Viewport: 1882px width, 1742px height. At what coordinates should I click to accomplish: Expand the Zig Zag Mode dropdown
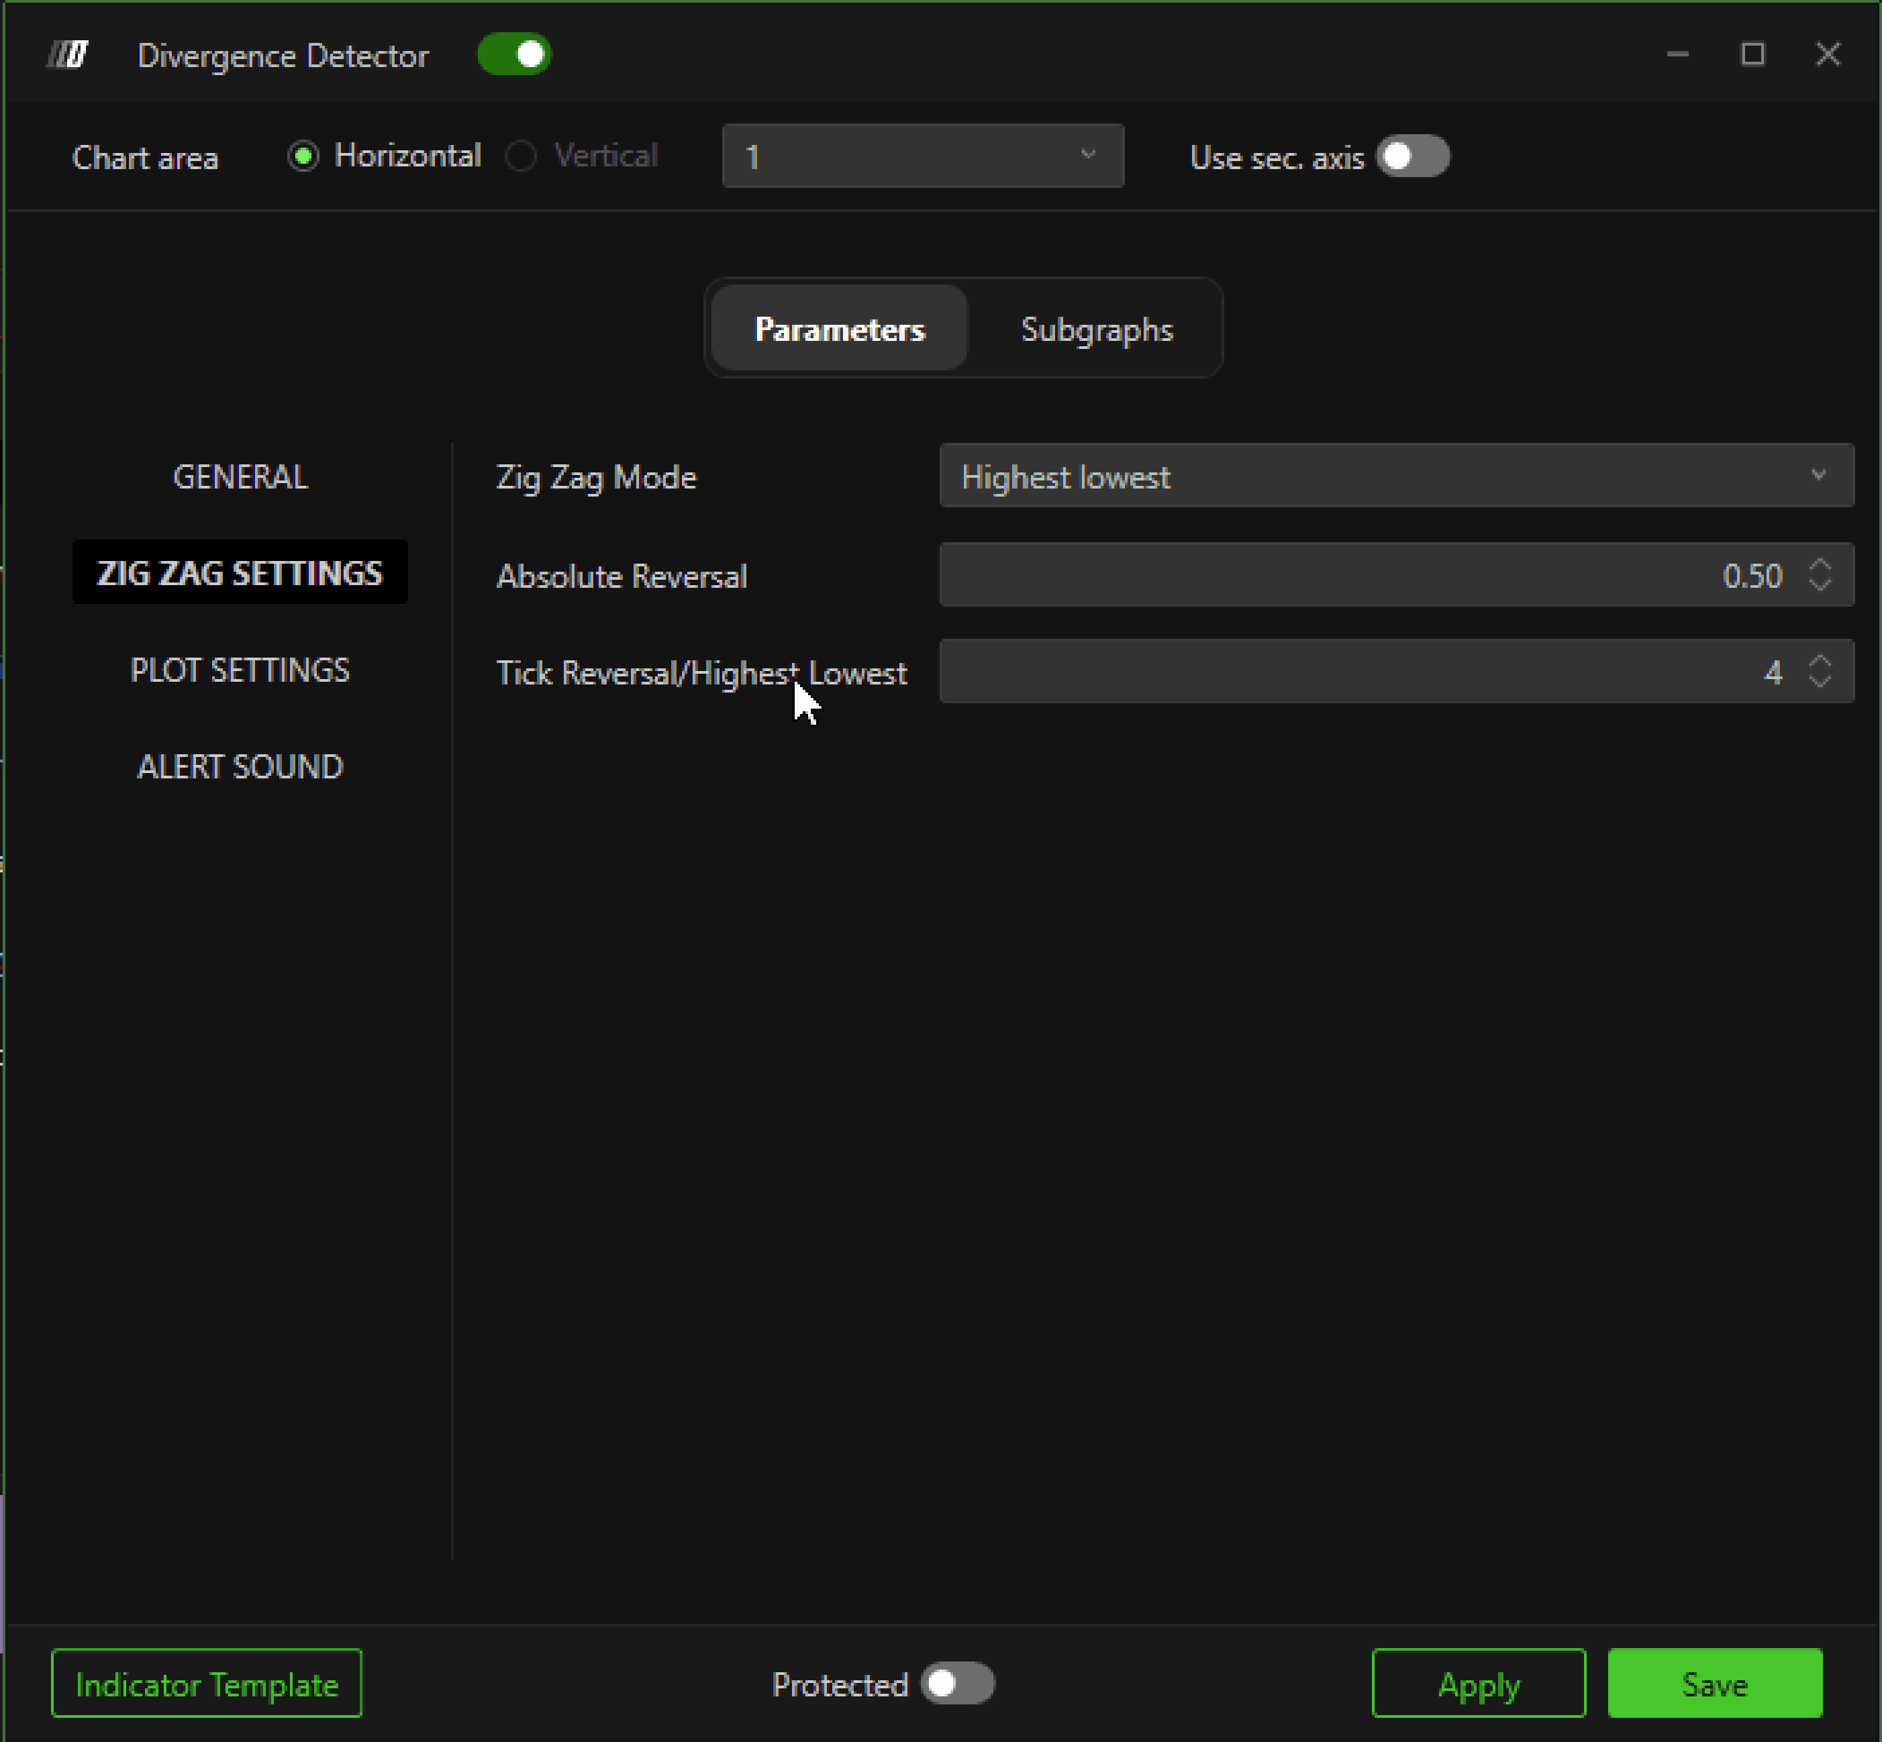(x=1395, y=476)
